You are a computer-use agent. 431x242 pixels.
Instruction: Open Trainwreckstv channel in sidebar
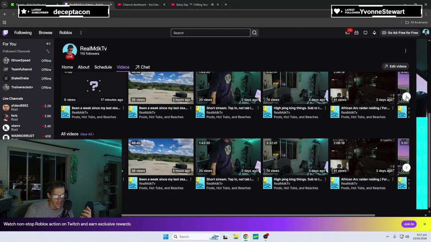coord(27,87)
